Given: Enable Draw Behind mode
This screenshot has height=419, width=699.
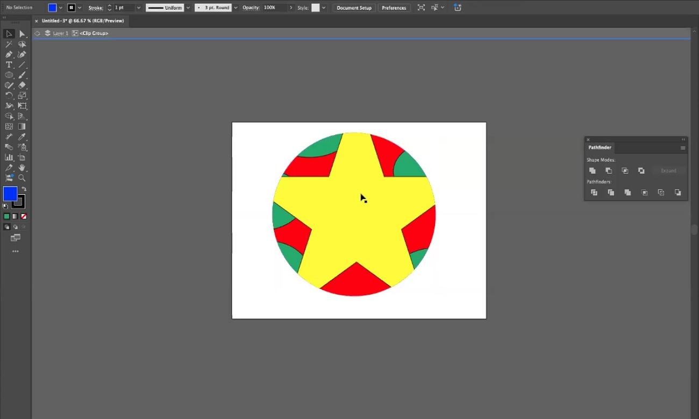Looking at the screenshot, I should (x=15, y=227).
